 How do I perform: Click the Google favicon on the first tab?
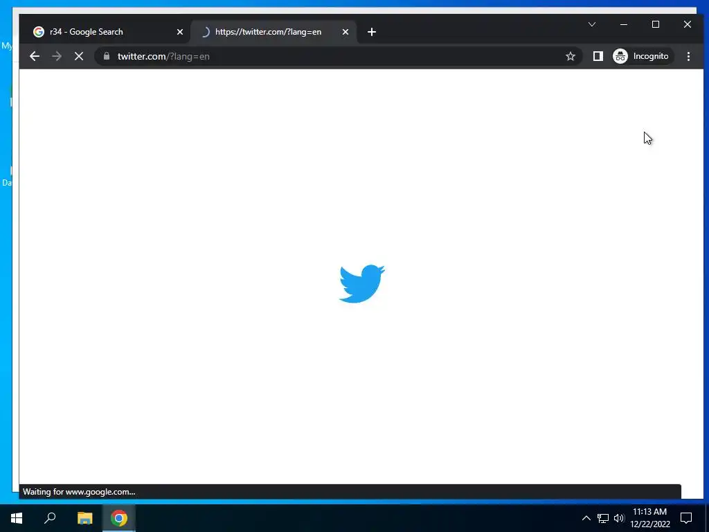point(39,32)
